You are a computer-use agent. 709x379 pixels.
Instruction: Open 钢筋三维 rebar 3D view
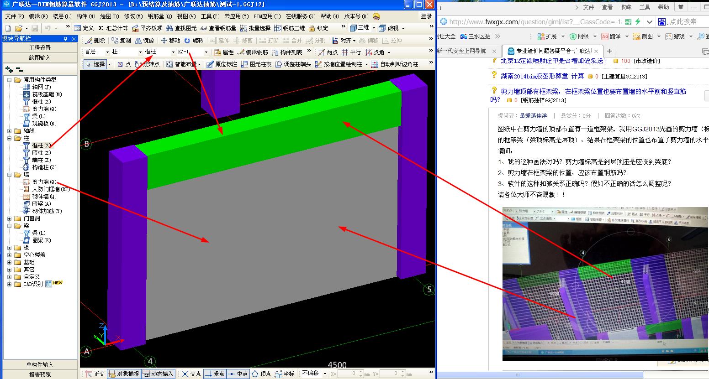(x=290, y=28)
